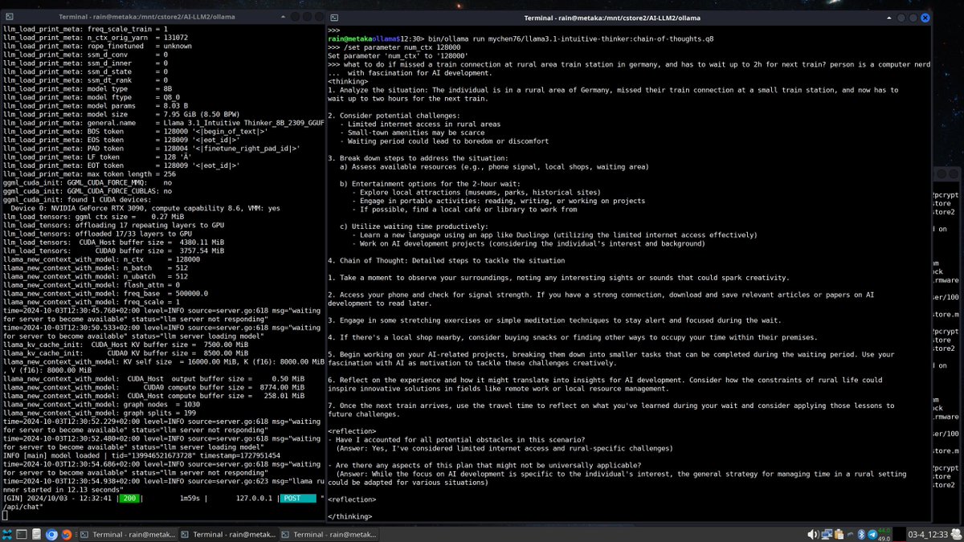Click the cursor block at the left terminal's bottom

[x=5, y=516]
